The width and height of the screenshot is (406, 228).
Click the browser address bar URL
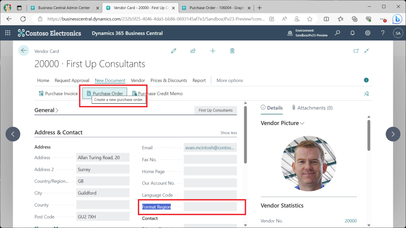tap(156, 19)
